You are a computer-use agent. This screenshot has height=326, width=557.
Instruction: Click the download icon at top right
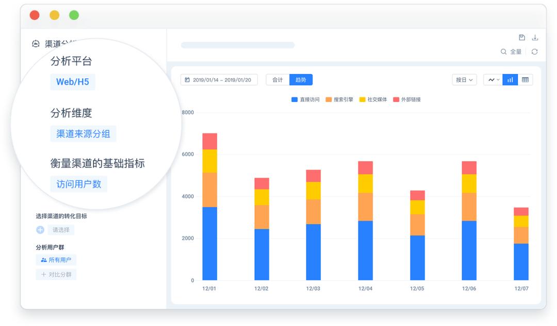535,37
